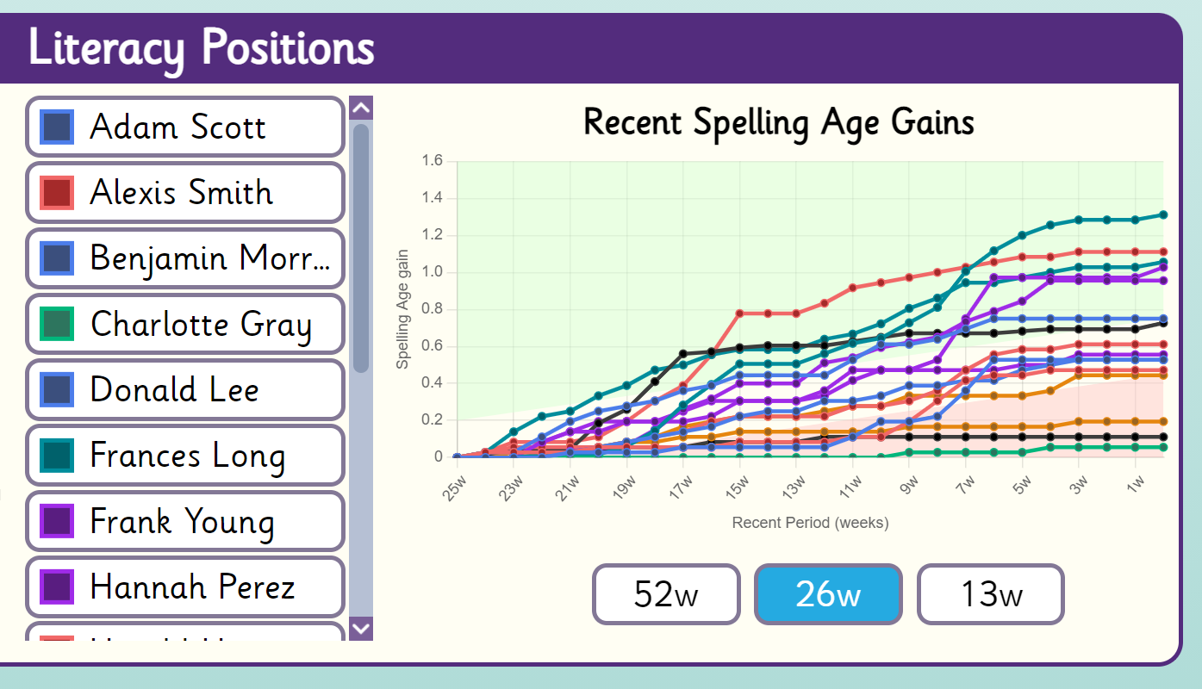Click Frances Long's teal color square
Image resolution: width=1202 pixels, height=689 pixels.
click(57, 455)
